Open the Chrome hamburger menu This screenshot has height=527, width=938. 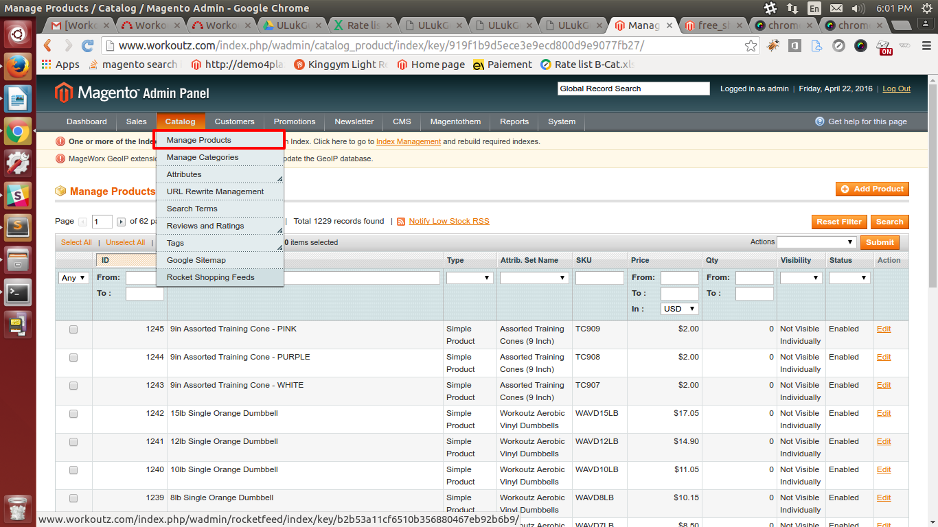pos(926,46)
